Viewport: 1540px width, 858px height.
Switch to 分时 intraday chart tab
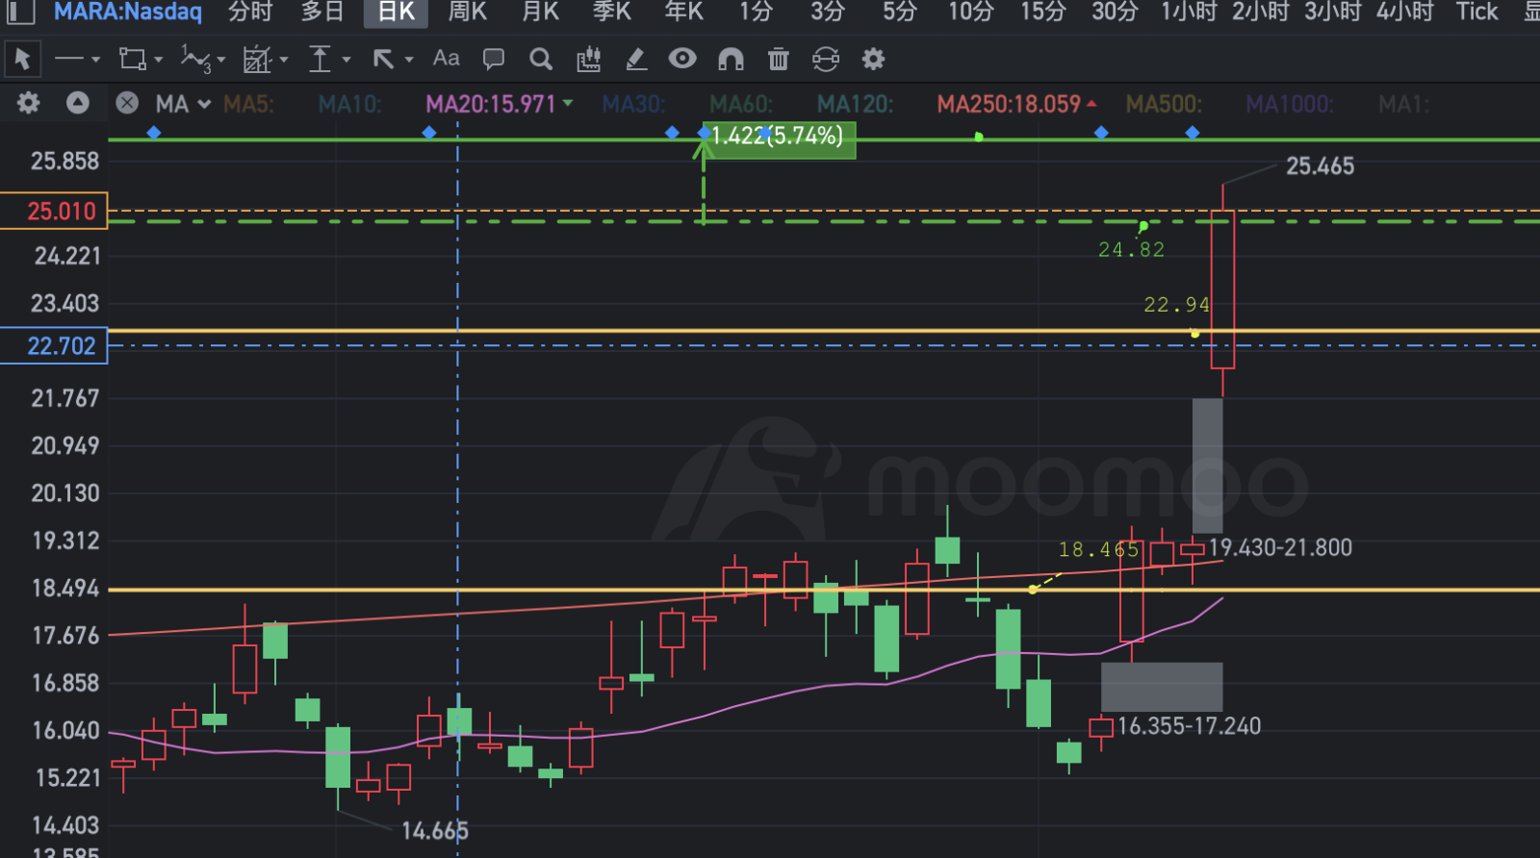click(x=250, y=12)
